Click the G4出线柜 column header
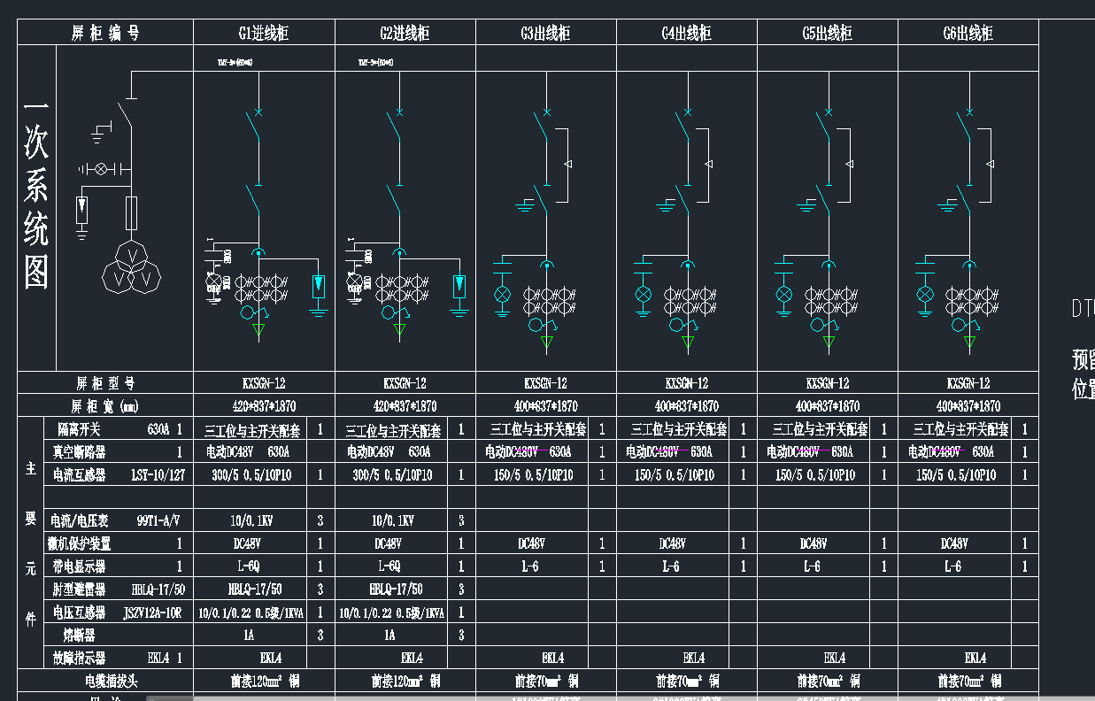1095x701 pixels. pyautogui.click(x=686, y=34)
